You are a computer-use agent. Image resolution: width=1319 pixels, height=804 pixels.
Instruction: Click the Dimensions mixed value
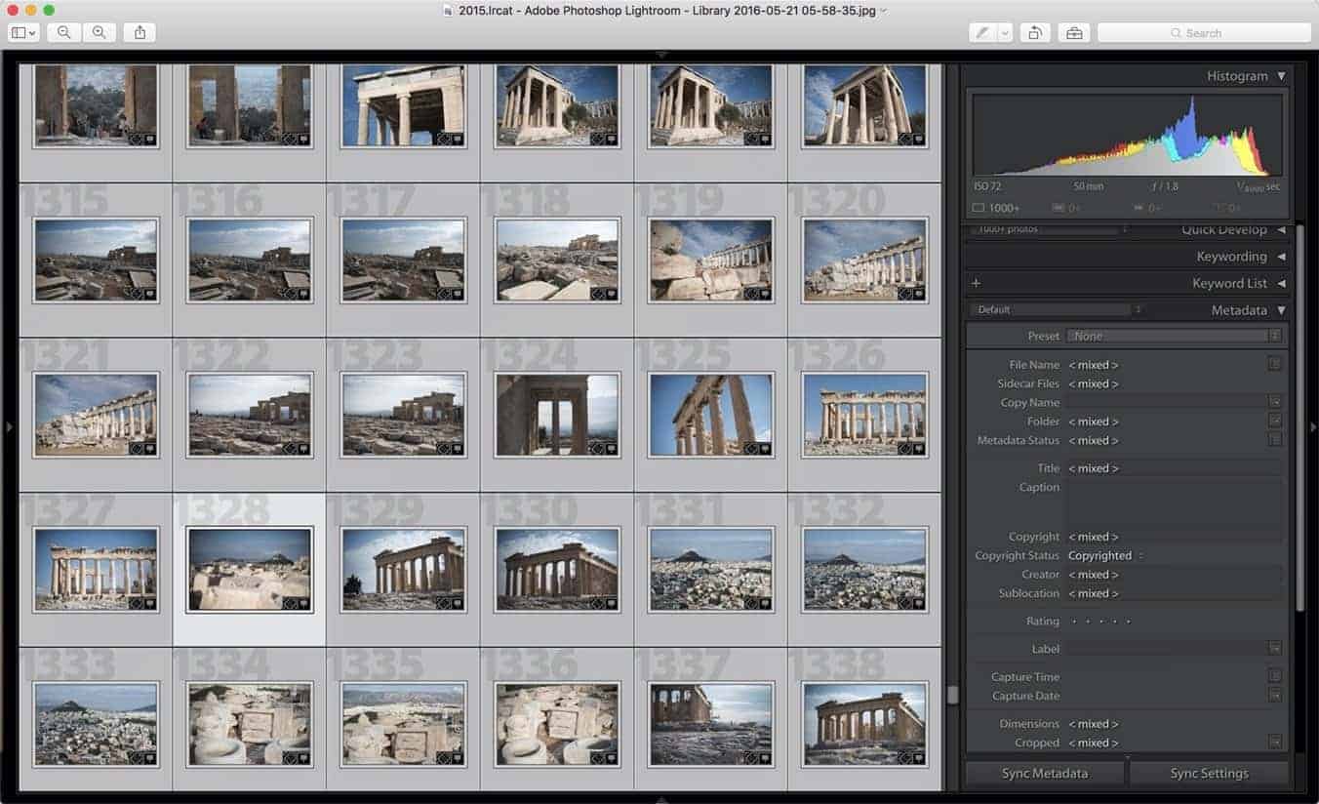coord(1094,724)
